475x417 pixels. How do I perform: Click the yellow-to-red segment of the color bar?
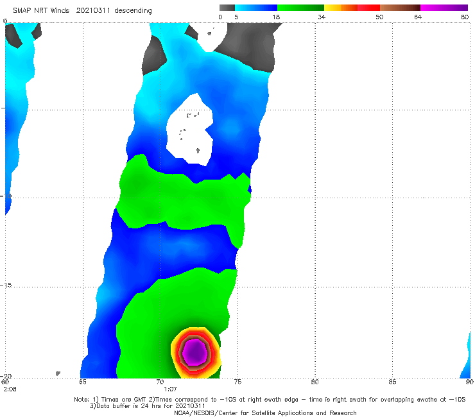coord(352,8)
